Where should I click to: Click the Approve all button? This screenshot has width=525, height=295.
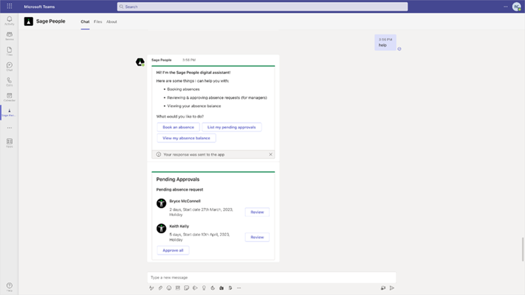(173, 250)
